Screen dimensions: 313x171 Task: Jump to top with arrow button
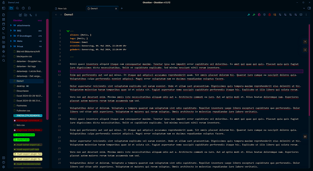click(x=305, y=42)
